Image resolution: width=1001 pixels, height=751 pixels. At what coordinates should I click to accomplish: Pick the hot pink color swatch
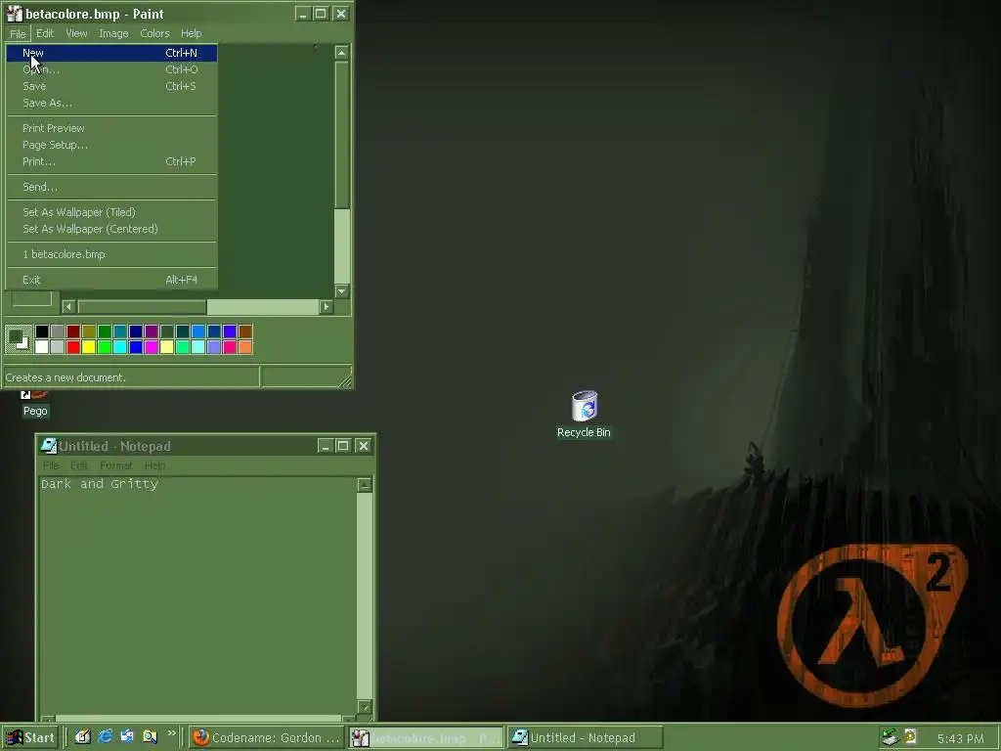(x=230, y=347)
